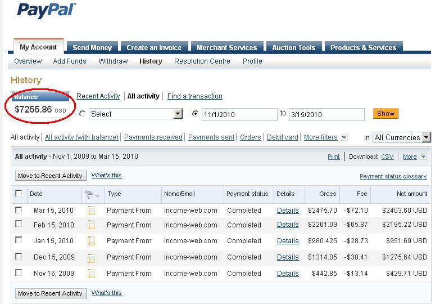
Task: Open the Merchant Services tab
Action: 226,47
